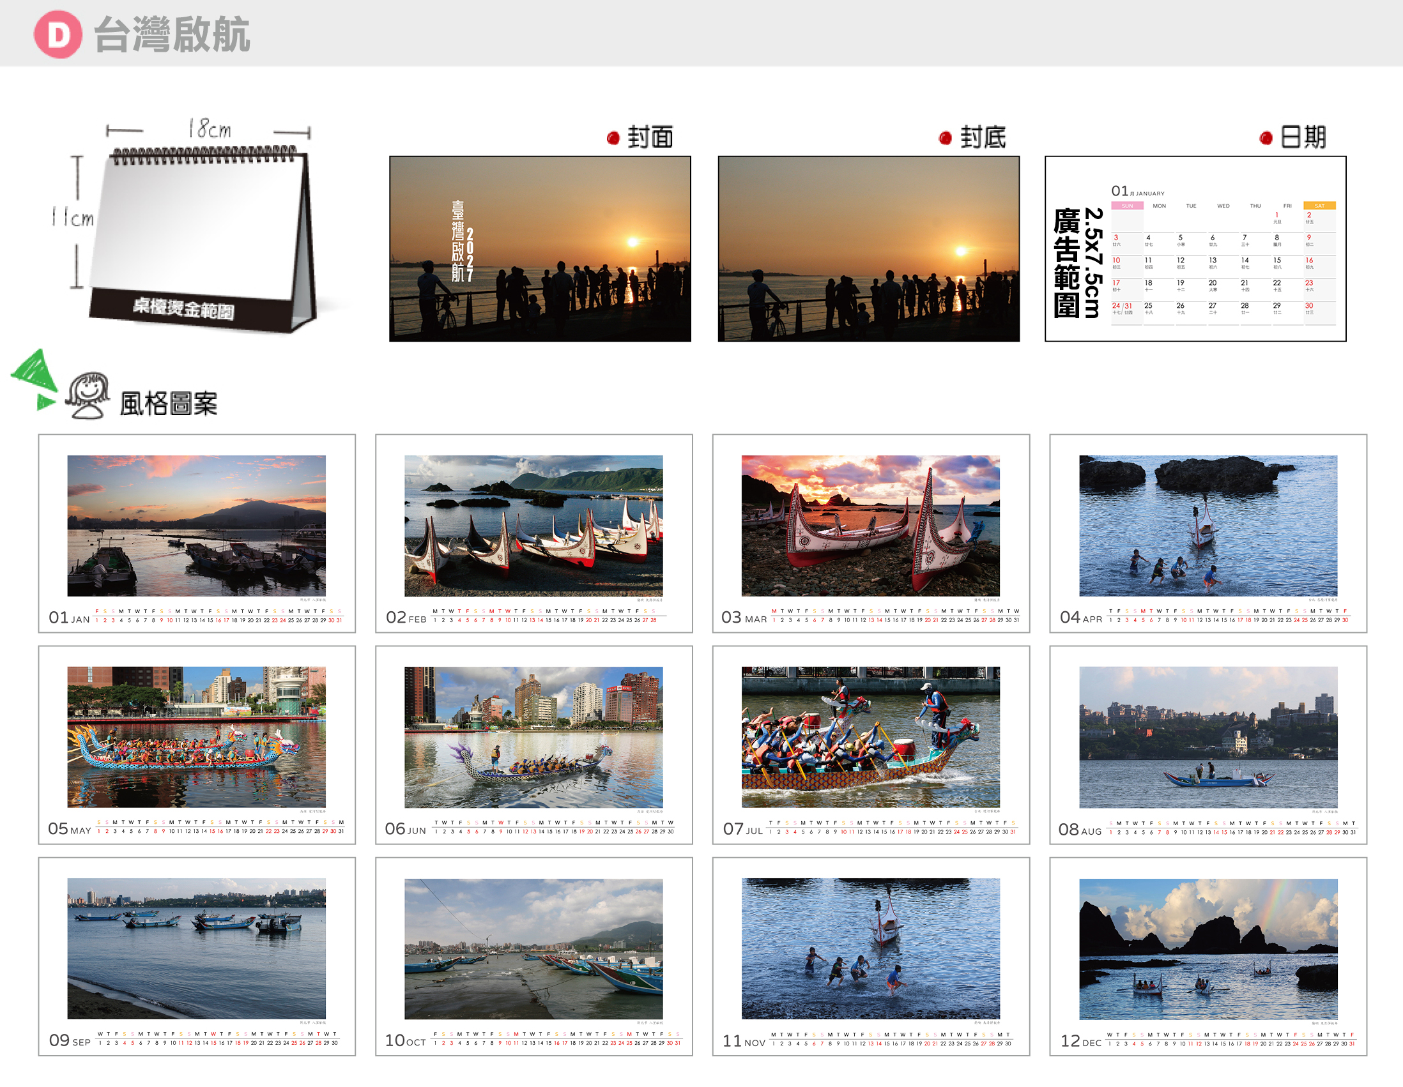
Task: Click the 風格圖案 section heading
Action: pyautogui.click(x=169, y=404)
